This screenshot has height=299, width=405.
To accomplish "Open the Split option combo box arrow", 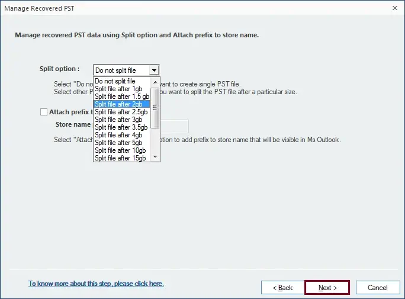I will 154,70.
